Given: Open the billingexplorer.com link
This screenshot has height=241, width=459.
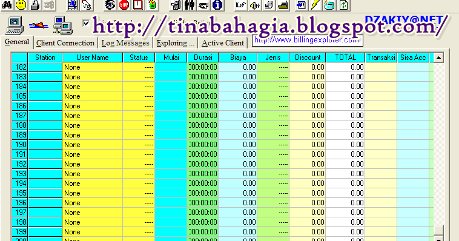Looking at the screenshot, I should (308, 41).
